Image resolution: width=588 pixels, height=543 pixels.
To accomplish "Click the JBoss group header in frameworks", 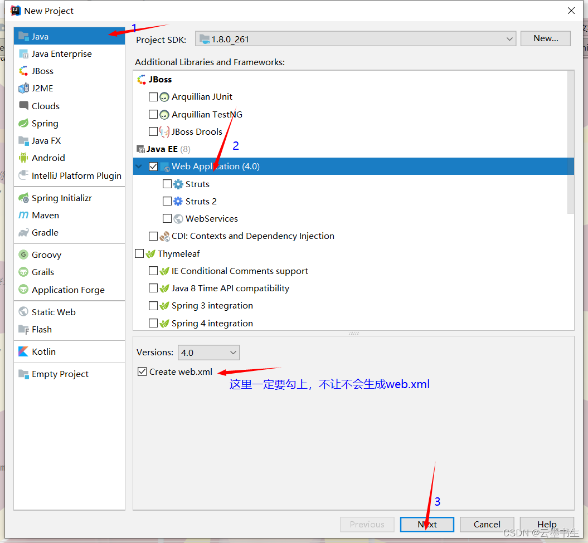I will (x=154, y=80).
